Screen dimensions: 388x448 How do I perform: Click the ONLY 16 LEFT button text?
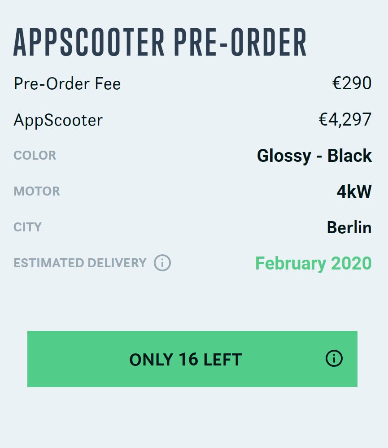(x=186, y=359)
